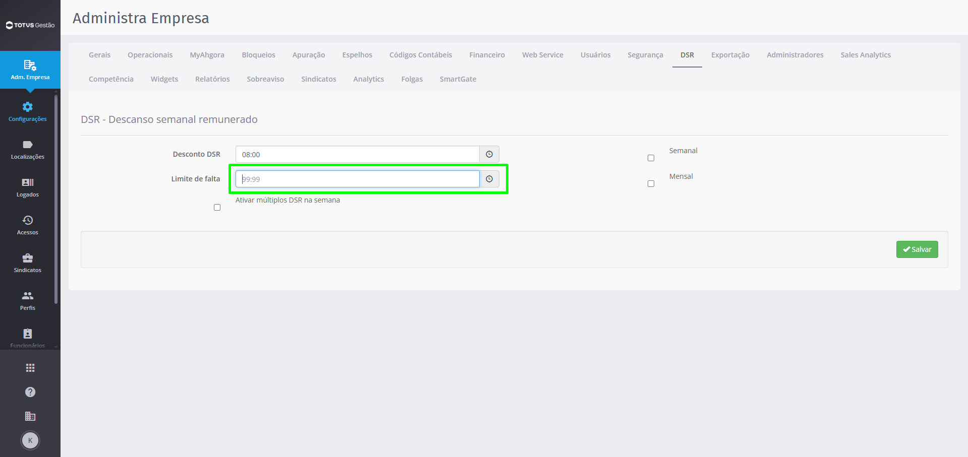Switch to the Competência tab
The image size is (968, 457).
pos(111,79)
